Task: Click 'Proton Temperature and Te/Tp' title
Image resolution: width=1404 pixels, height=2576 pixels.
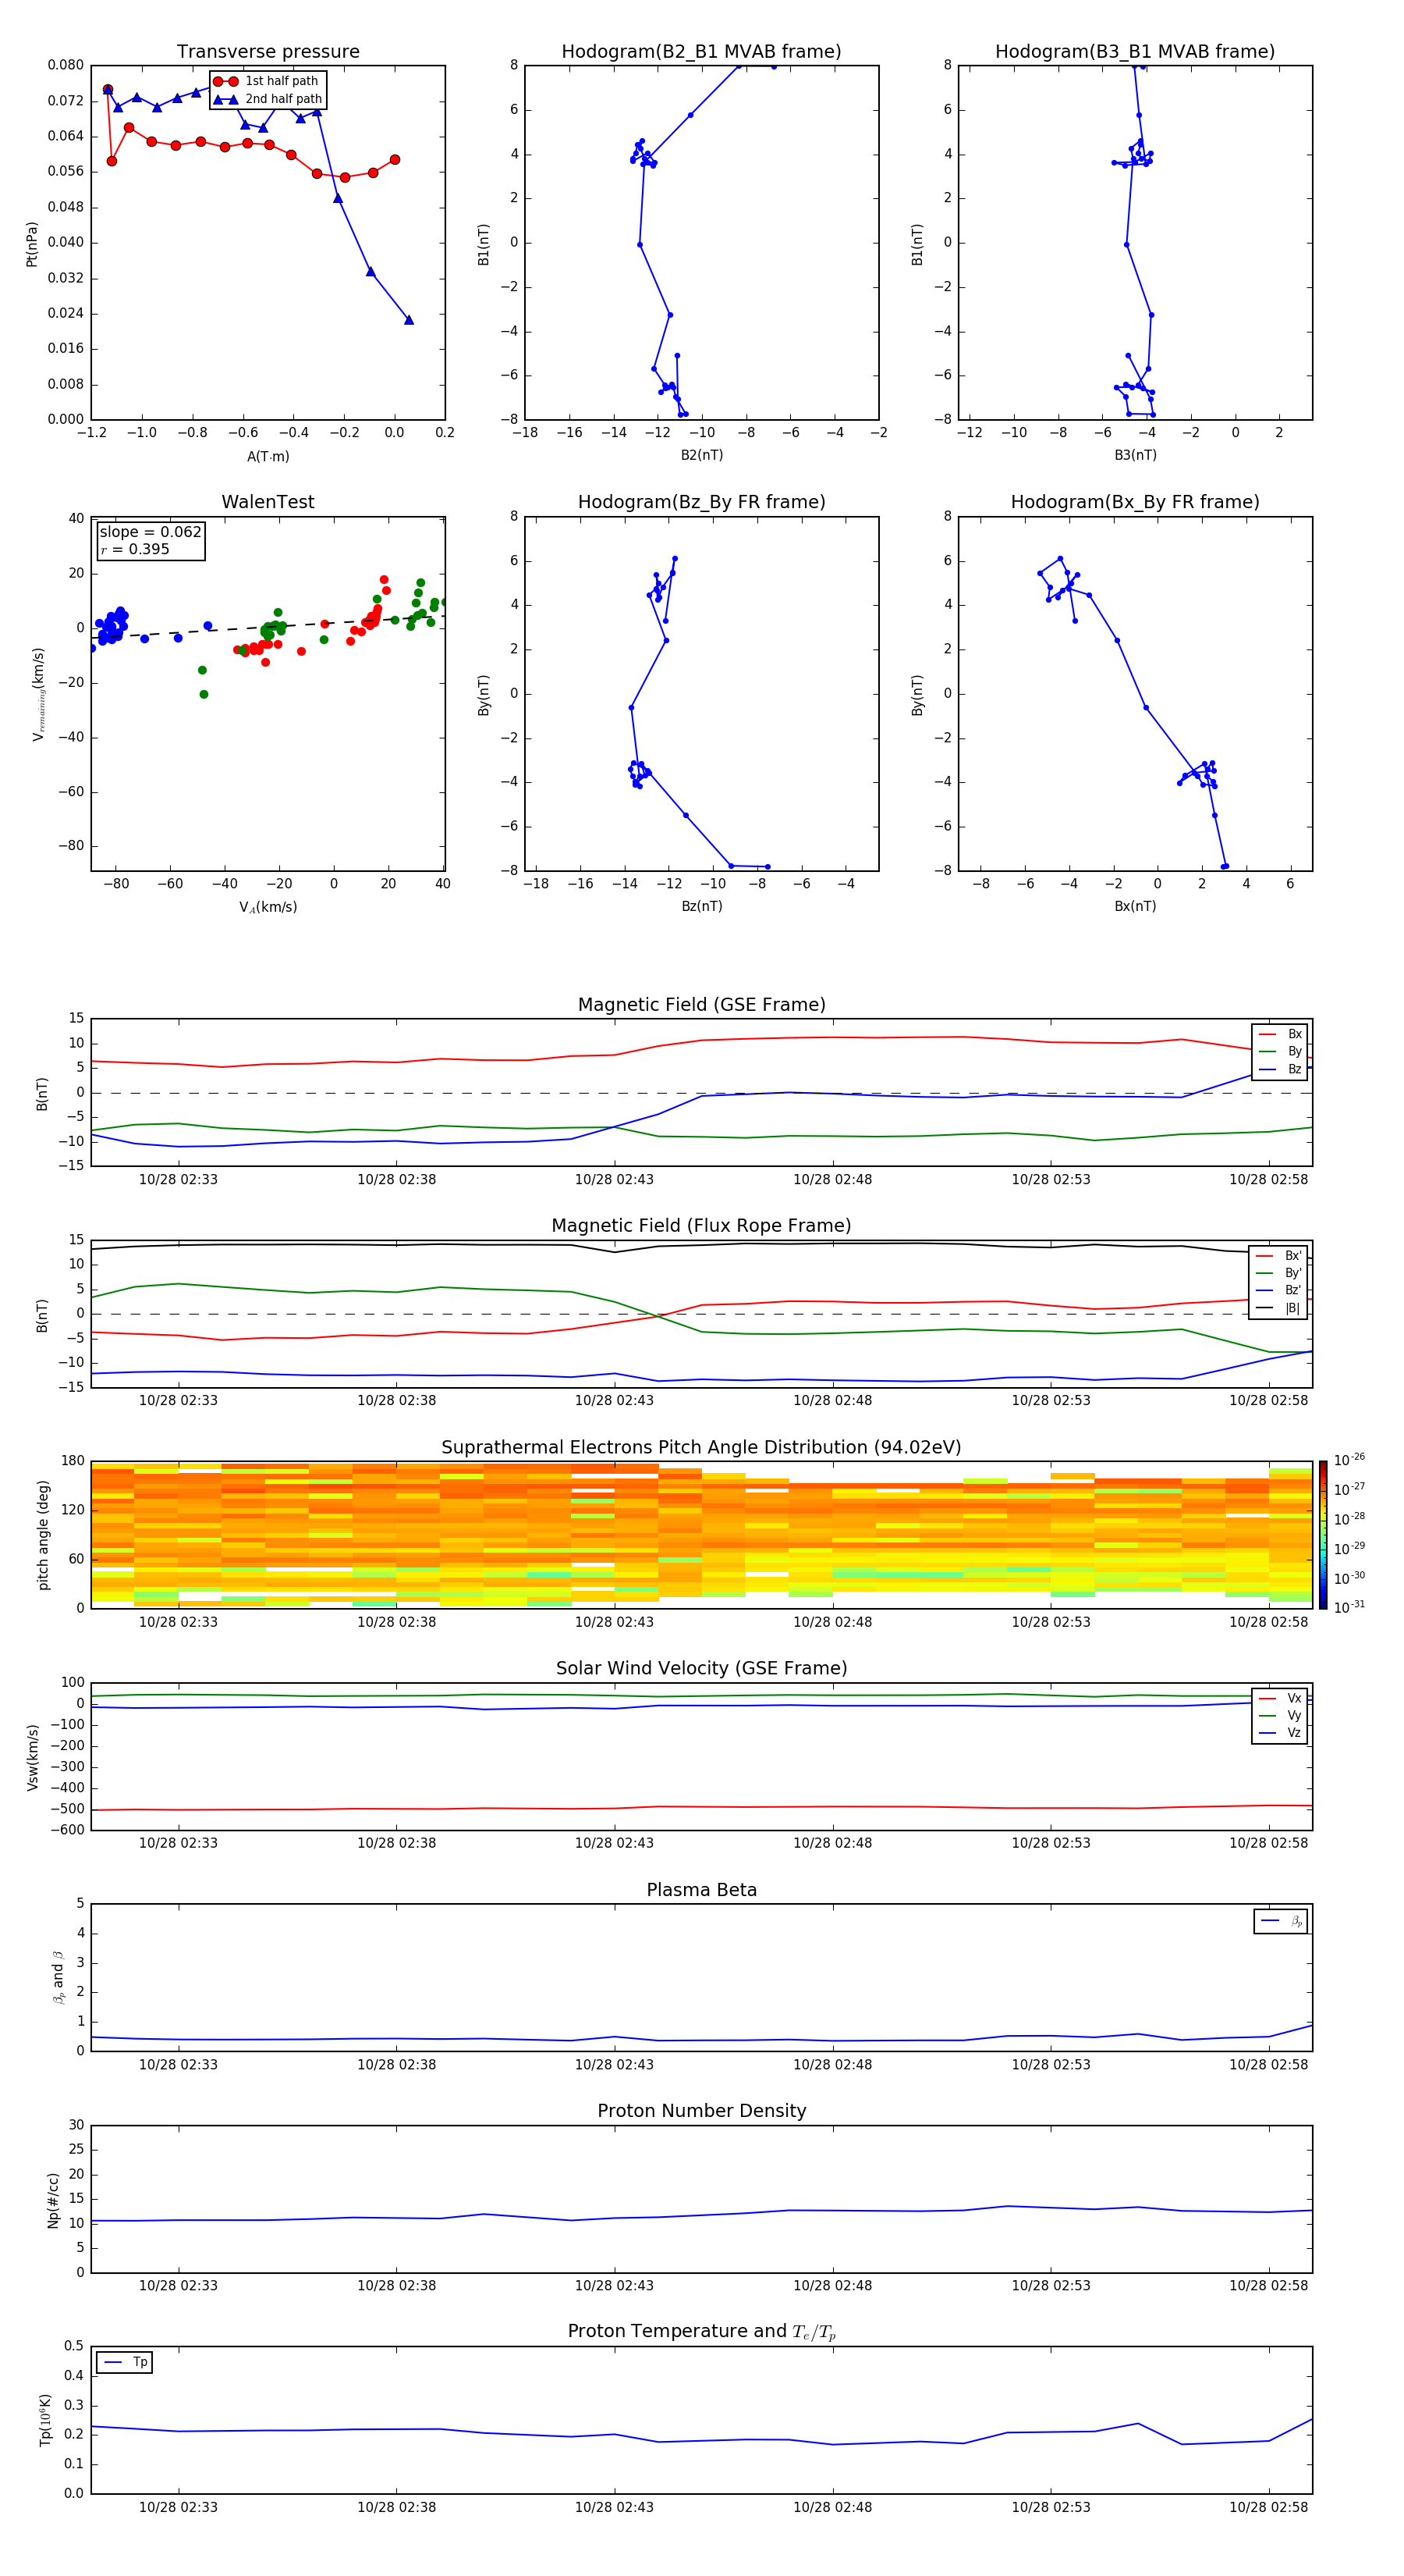Action: coord(701,2332)
